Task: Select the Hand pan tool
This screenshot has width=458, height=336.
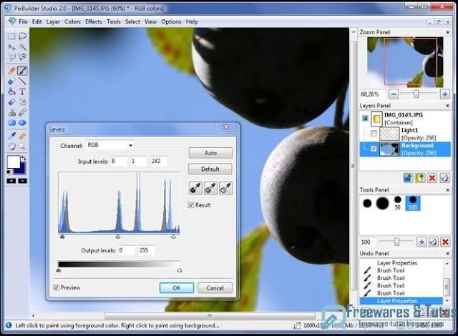Action: click(x=11, y=147)
